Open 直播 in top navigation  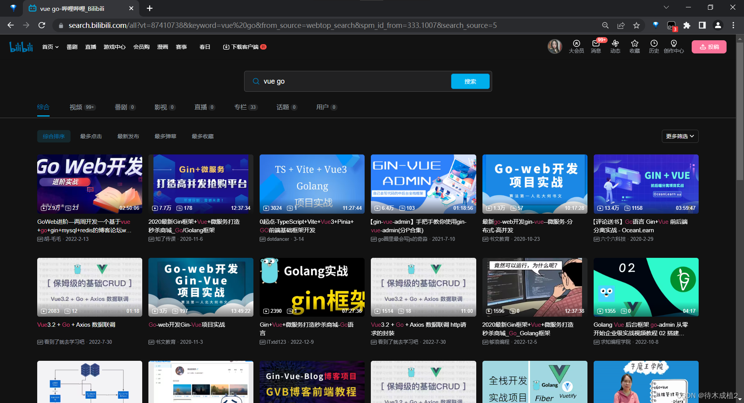tap(91, 47)
